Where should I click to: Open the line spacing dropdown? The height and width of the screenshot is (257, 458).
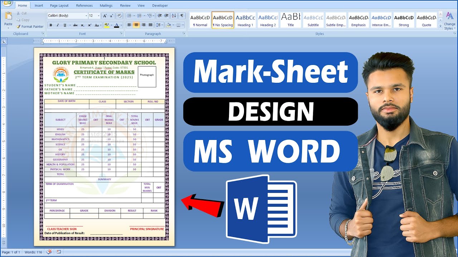(x=160, y=25)
